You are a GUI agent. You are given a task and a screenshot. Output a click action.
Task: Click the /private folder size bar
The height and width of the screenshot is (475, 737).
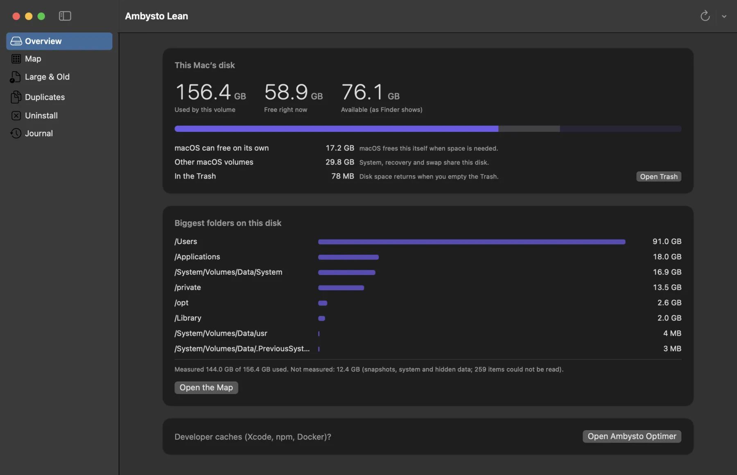[341, 288]
